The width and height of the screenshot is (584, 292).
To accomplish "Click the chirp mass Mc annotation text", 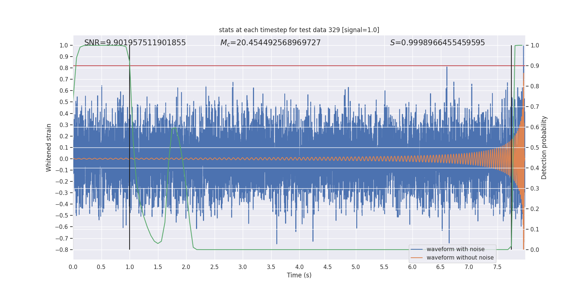I will pyautogui.click(x=270, y=43).
